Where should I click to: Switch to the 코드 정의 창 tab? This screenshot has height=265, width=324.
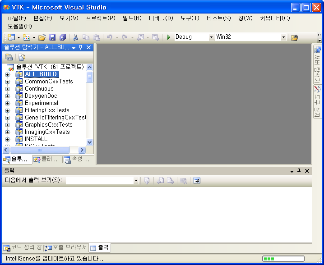(23, 247)
